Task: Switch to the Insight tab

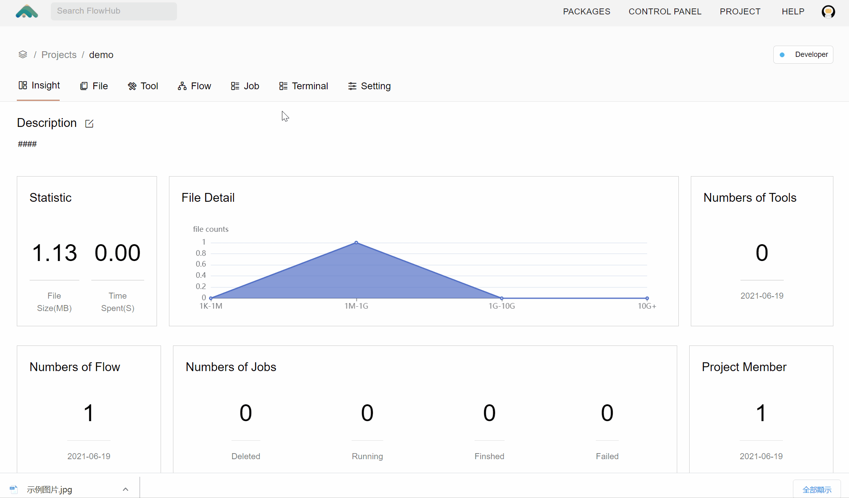Action: [x=39, y=86]
